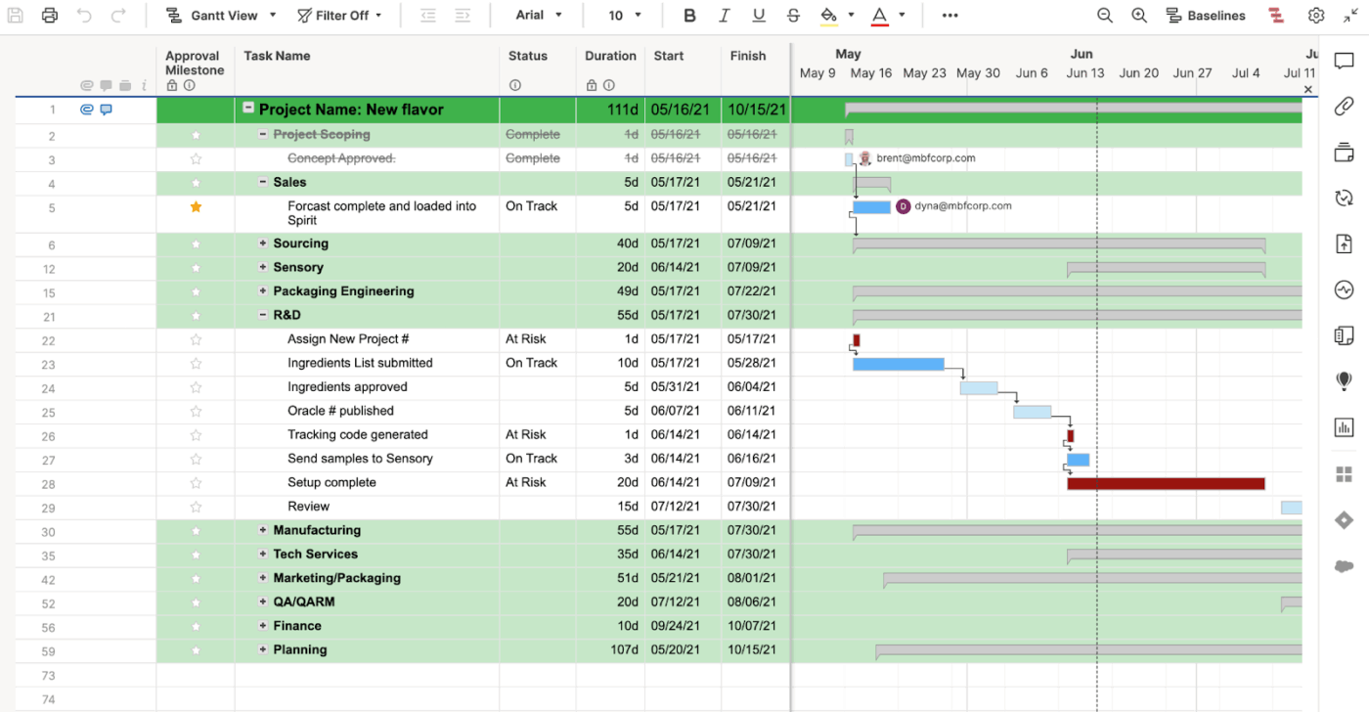Open the Filter Off menu
1369x712 pixels.
[338, 15]
